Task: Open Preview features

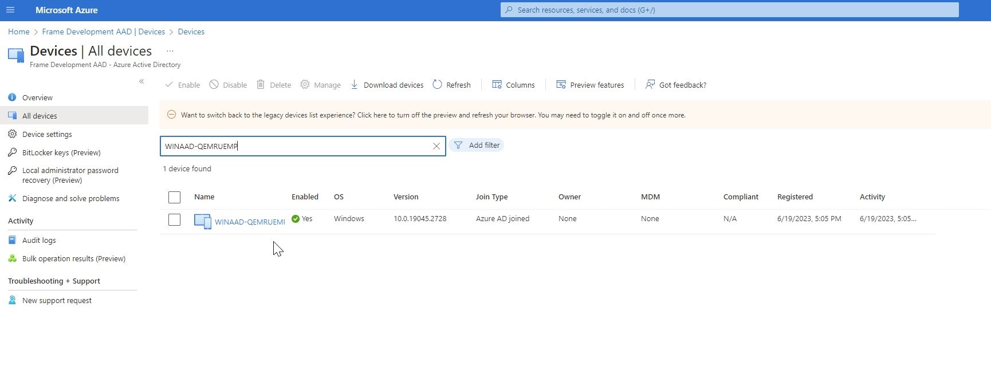Action: click(x=590, y=85)
